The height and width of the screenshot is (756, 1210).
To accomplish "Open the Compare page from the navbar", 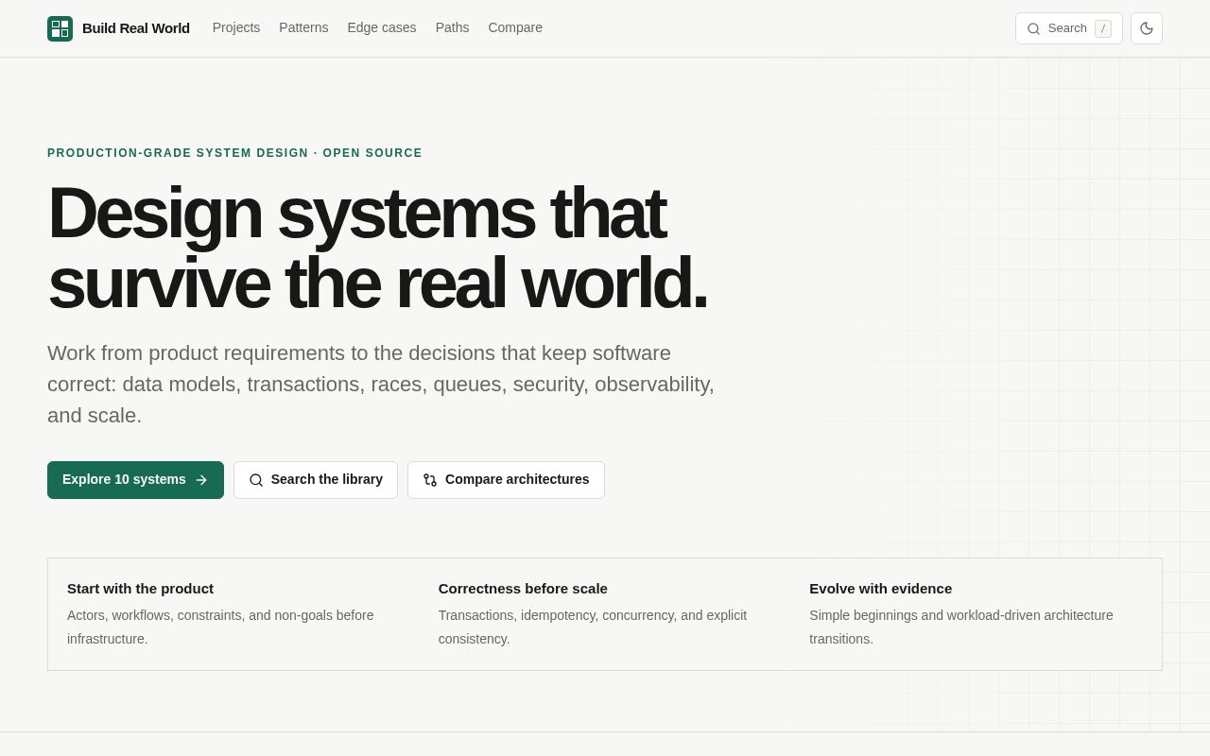I will [515, 27].
